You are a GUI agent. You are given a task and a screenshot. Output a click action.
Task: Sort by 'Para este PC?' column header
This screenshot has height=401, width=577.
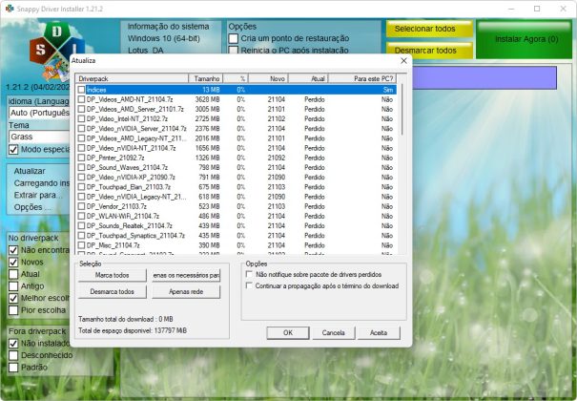coord(362,78)
